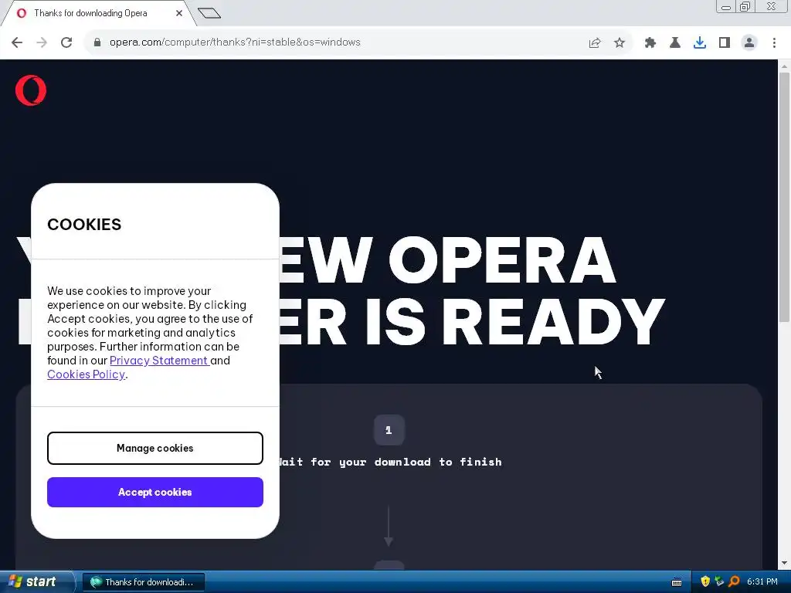The width and height of the screenshot is (791, 593).
Task: Click the Opera logo on the page
Action: coord(31,90)
